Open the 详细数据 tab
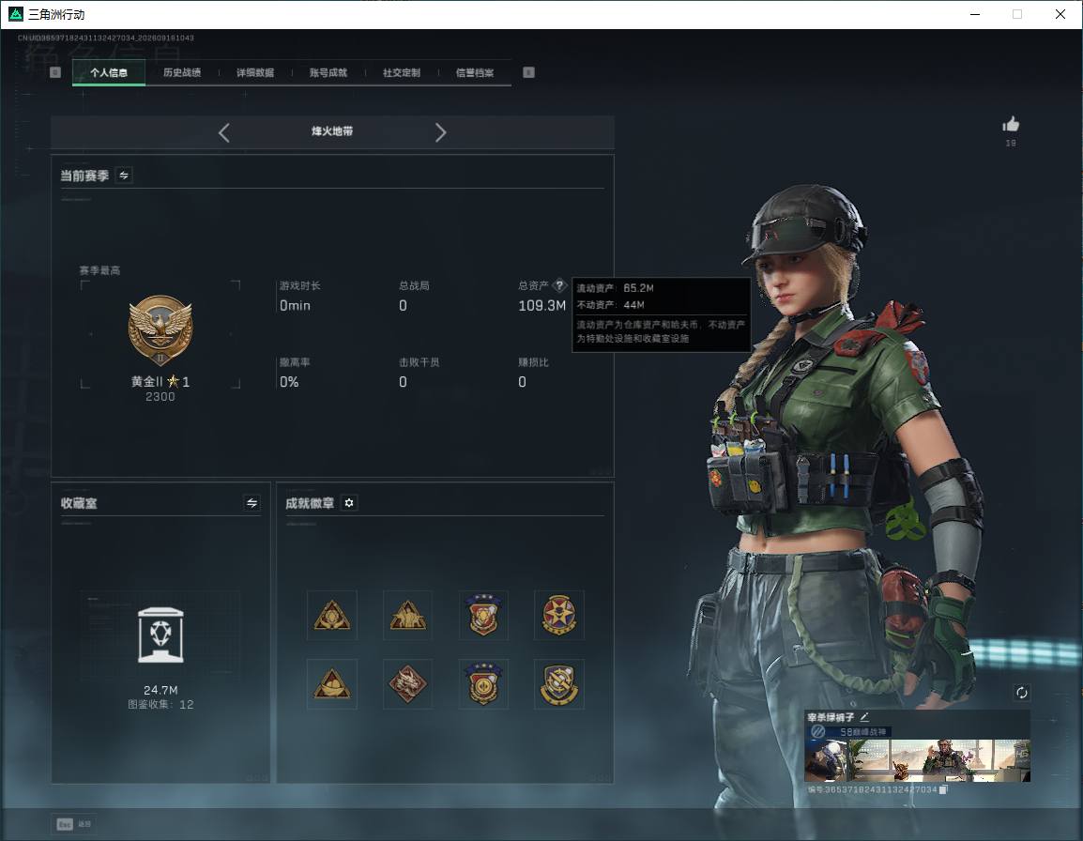 tap(255, 72)
